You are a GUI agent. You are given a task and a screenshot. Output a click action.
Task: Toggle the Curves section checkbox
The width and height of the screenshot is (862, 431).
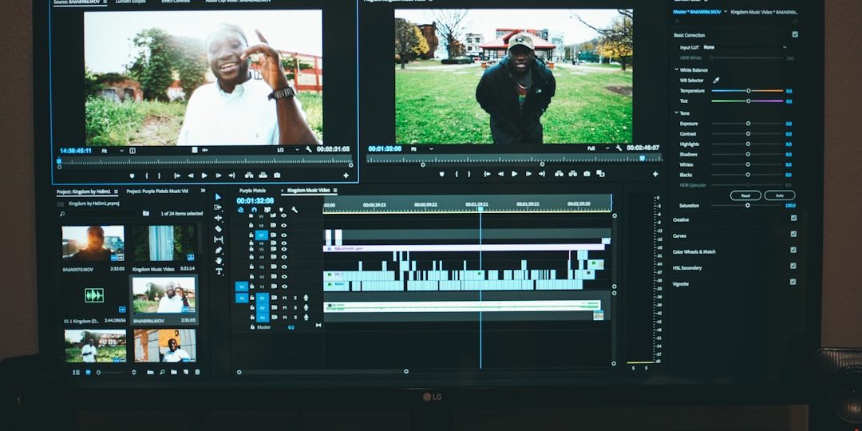793,235
